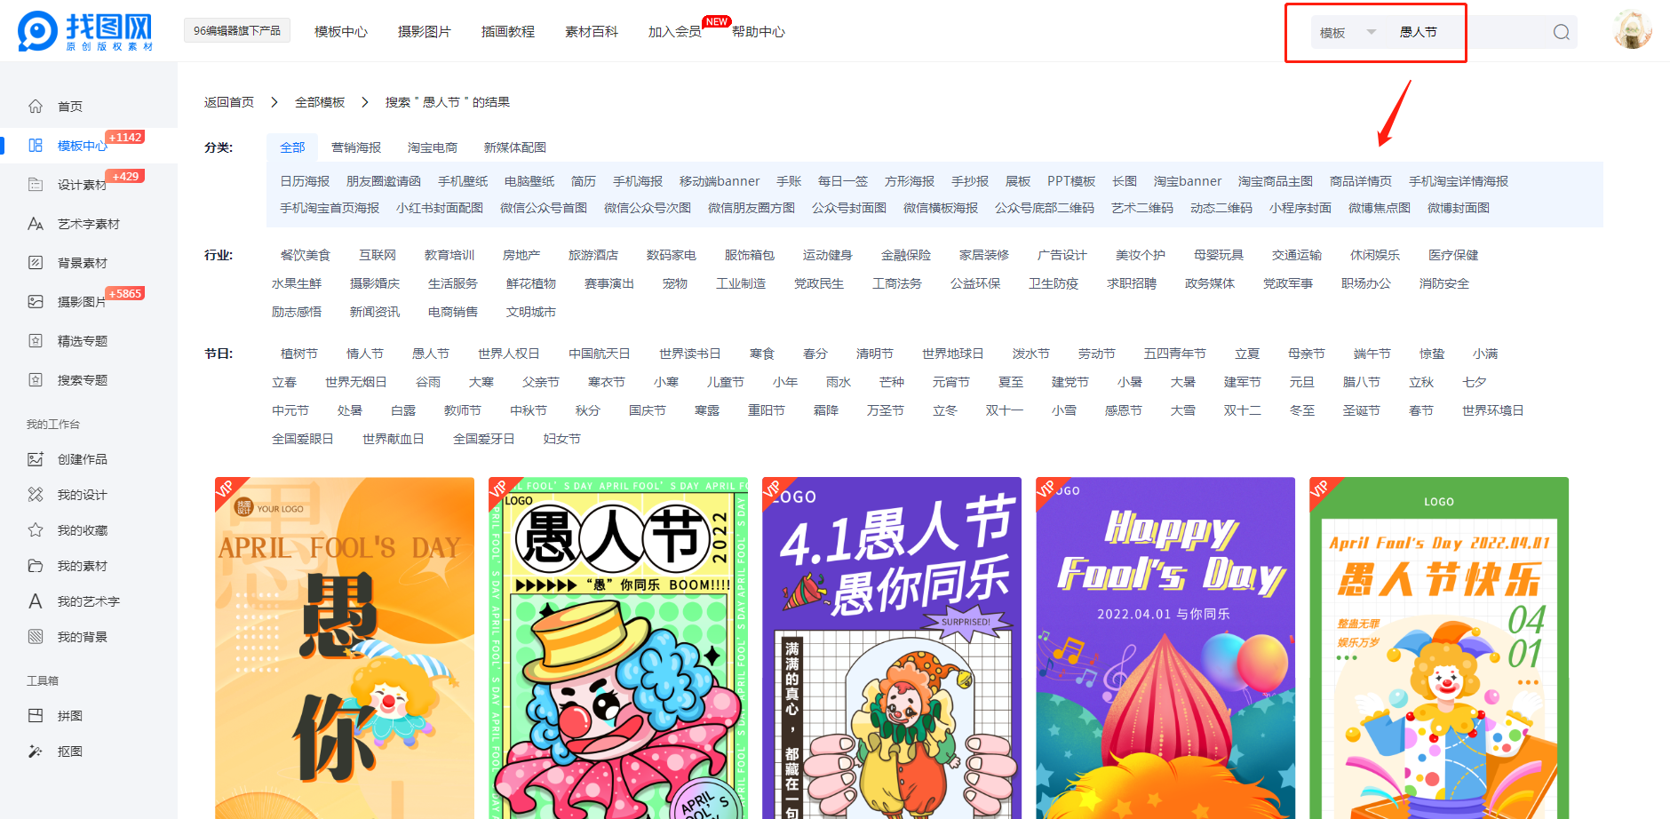Click the collage tool icon

click(x=36, y=716)
